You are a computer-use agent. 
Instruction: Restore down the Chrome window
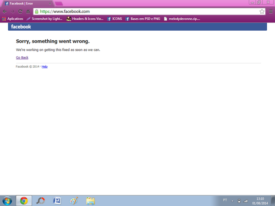click(x=259, y=2)
